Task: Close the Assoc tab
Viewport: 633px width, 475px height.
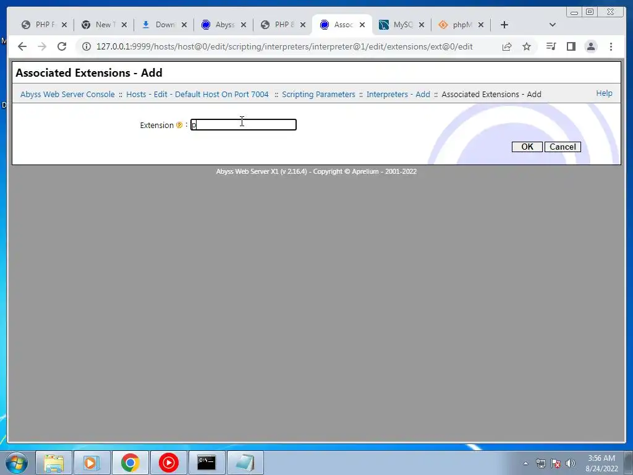Action: point(362,25)
